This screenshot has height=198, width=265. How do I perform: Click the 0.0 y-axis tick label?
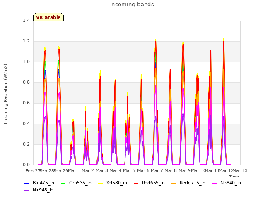[26, 165]
